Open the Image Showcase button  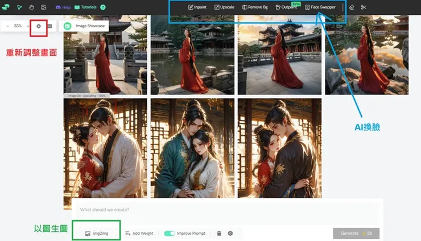(84, 26)
